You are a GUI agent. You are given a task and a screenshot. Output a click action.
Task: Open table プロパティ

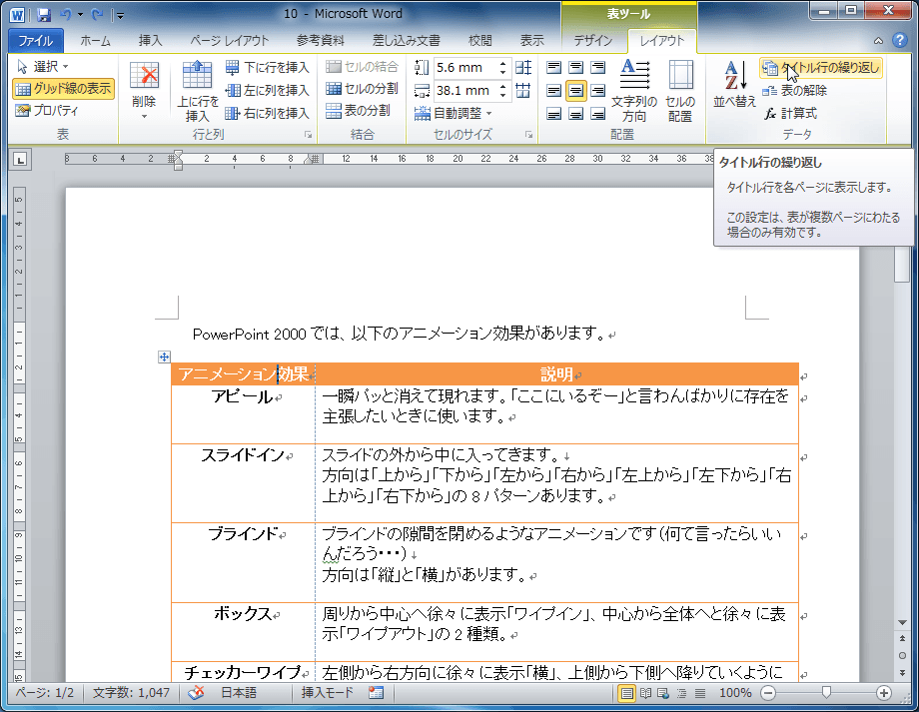pos(47,110)
